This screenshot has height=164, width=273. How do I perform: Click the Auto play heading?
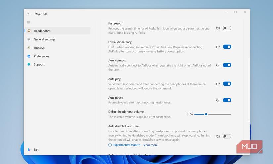coord(114,79)
